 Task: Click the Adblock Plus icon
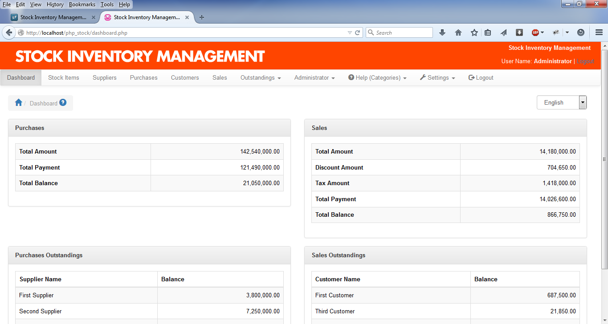point(535,32)
